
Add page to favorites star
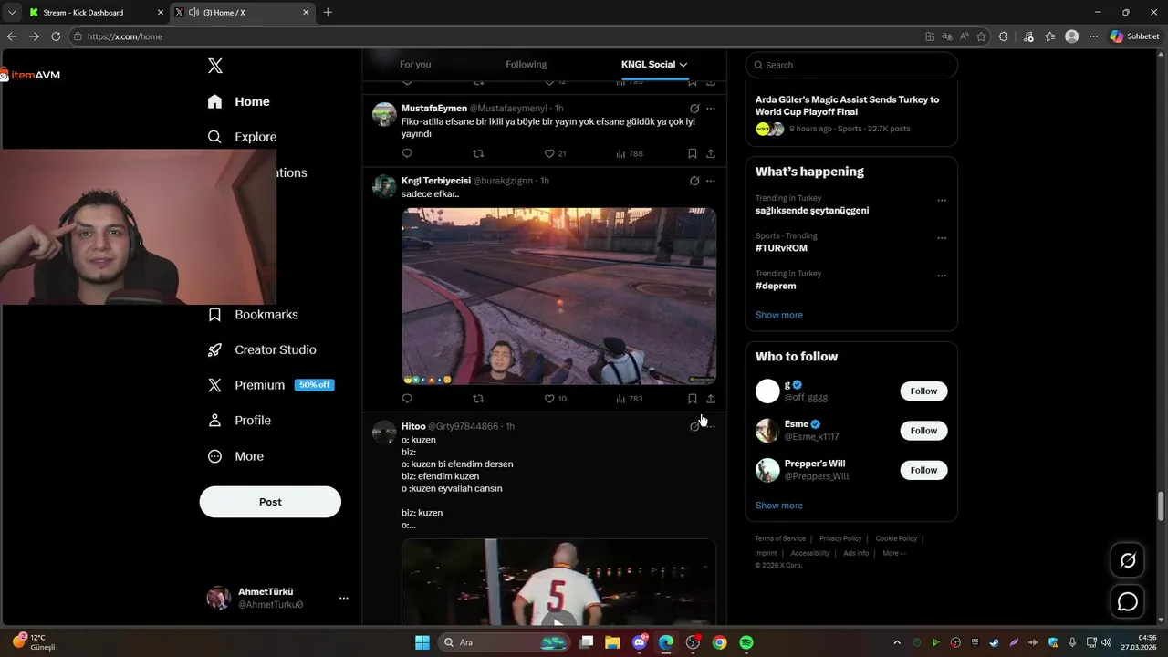(982, 36)
